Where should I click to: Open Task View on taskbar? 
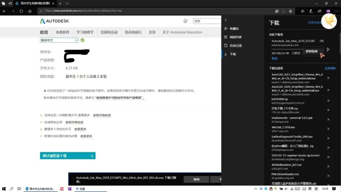[19, 189]
